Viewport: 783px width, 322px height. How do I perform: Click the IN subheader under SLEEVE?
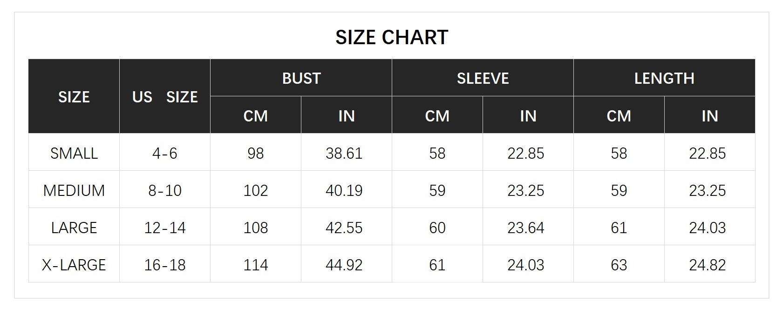[528, 116]
